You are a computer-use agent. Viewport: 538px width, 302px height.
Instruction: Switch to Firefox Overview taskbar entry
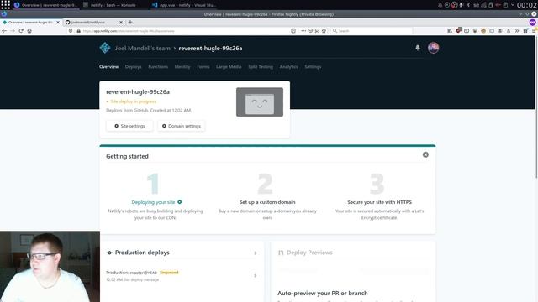[x=46, y=5]
